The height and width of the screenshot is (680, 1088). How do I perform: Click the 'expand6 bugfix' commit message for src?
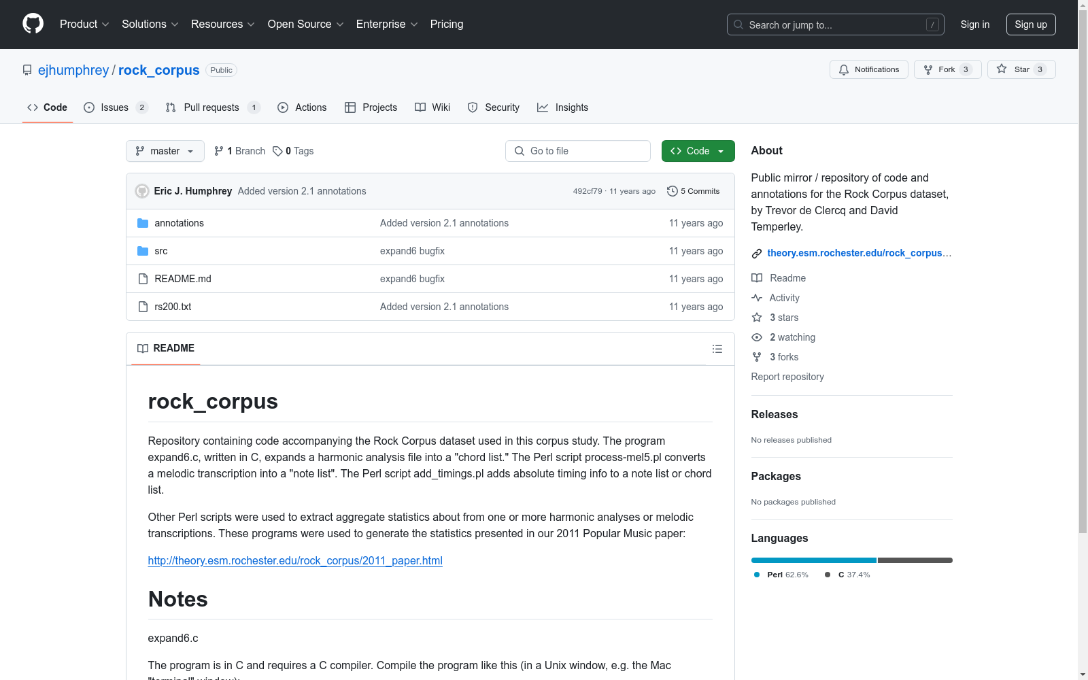[x=412, y=251]
